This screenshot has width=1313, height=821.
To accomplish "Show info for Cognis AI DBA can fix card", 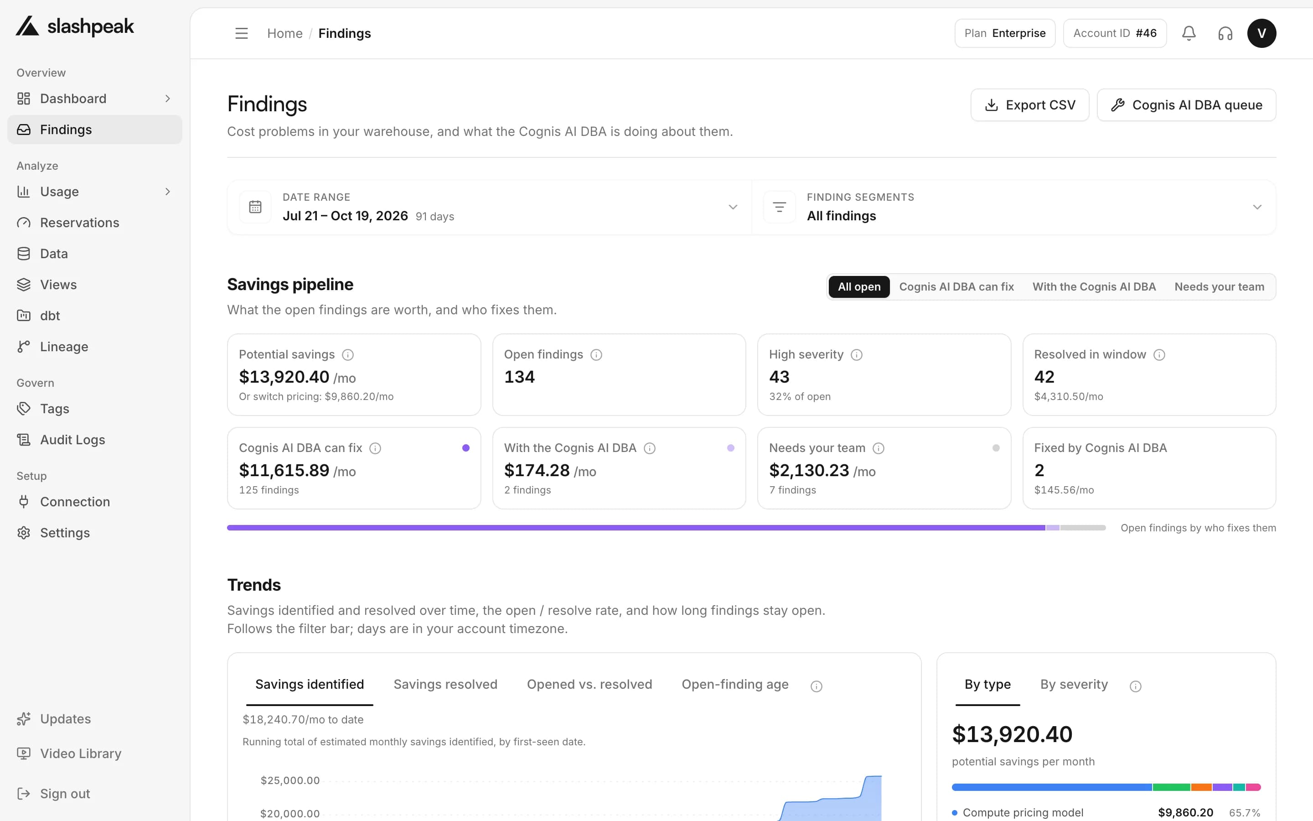I will [375, 448].
